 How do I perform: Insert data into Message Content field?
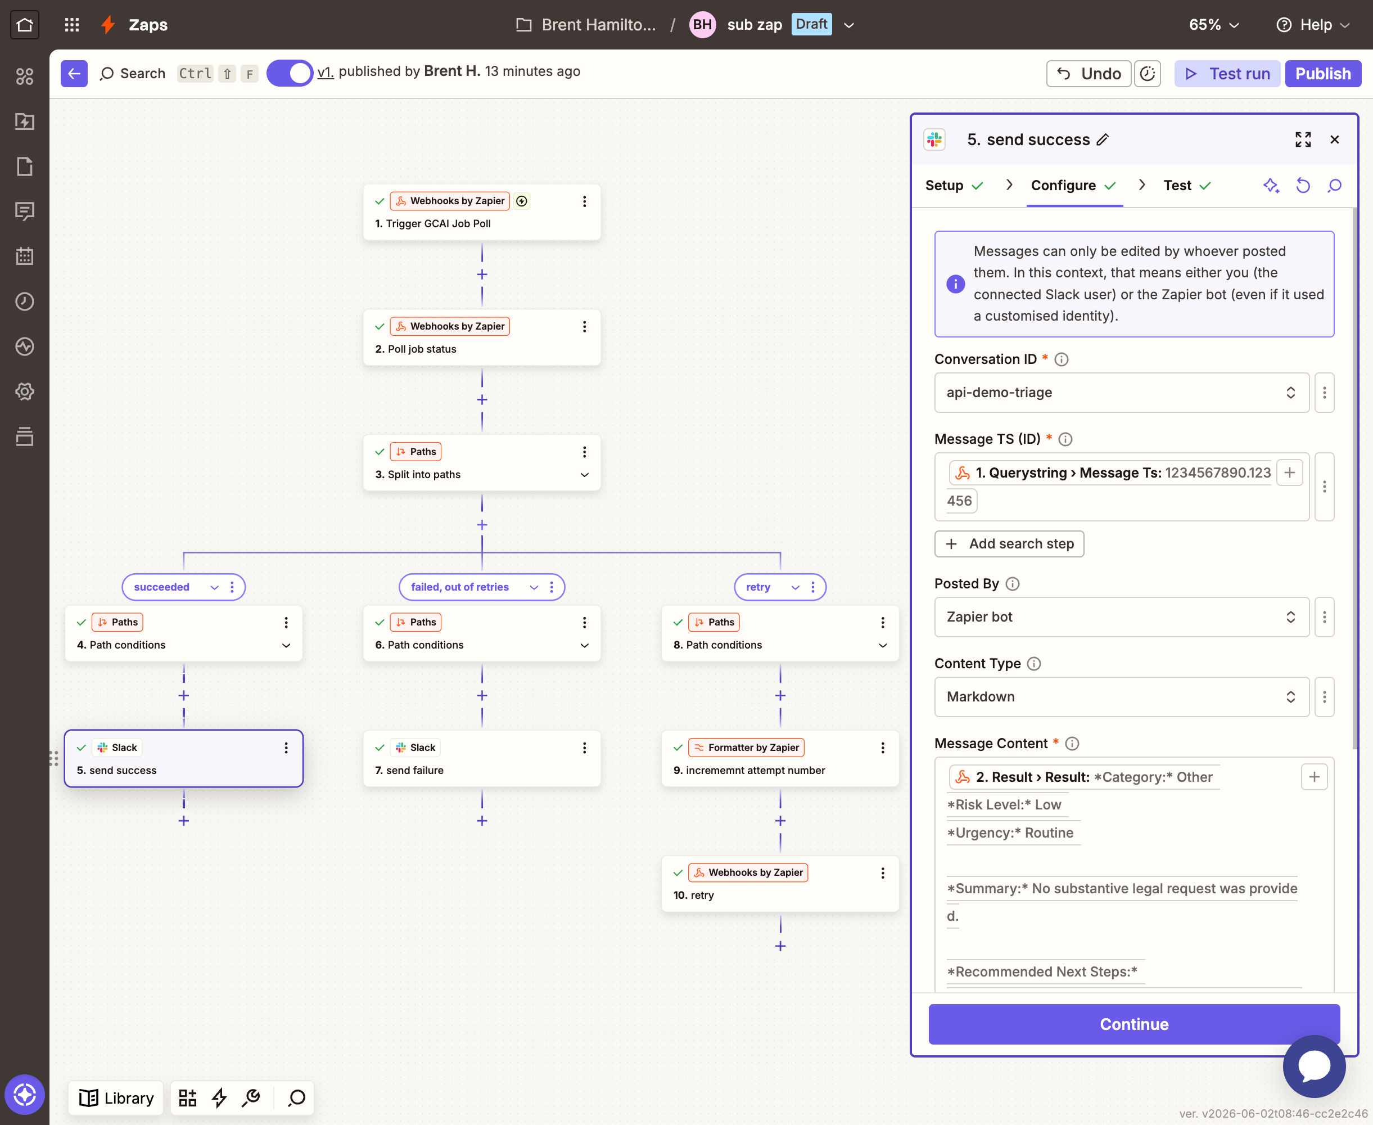1314,777
